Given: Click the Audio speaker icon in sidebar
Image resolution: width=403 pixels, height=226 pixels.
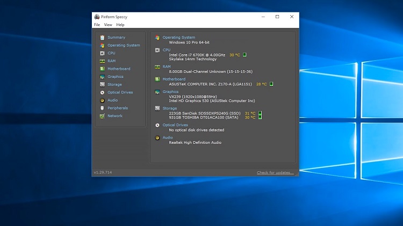Looking at the screenshot, I should click(102, 100).
